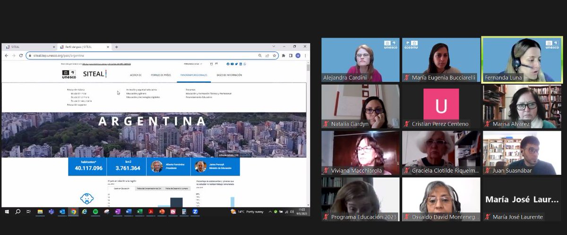Open Task View on the taskbar
Screen dimensions: 567x235
coord(29,212)
